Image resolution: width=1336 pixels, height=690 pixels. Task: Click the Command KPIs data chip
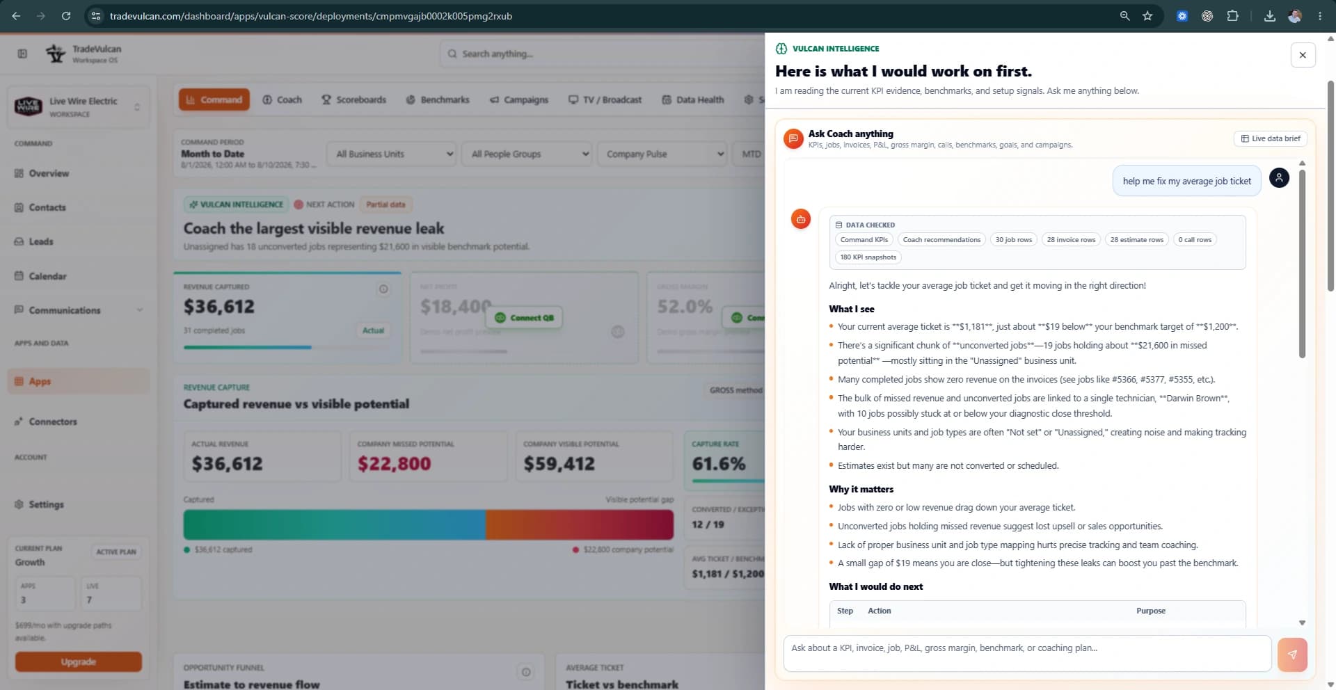(x=864, y=240)
